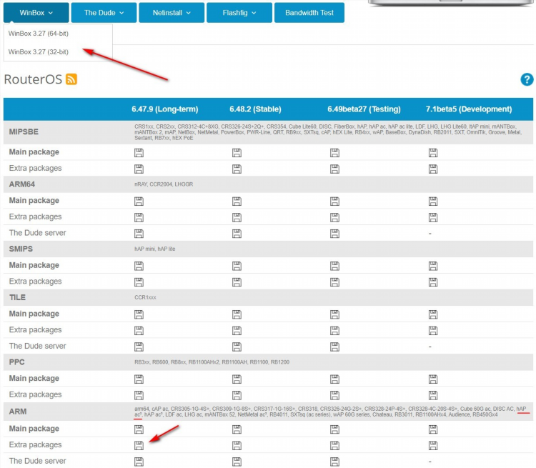Image resolution: width=536 pixels, height=468 pixels.
Task: Open the RouterOS RSS feed icon
Action: point(71,79)
